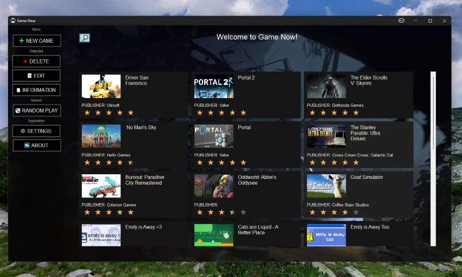462x277 pixels.
Task: Click the Goat Simulator cover image
Action: tap(326, 186)
